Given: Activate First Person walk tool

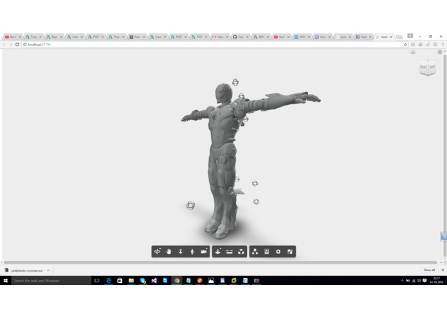Looking at the screenshot, I should click(192, 252).
